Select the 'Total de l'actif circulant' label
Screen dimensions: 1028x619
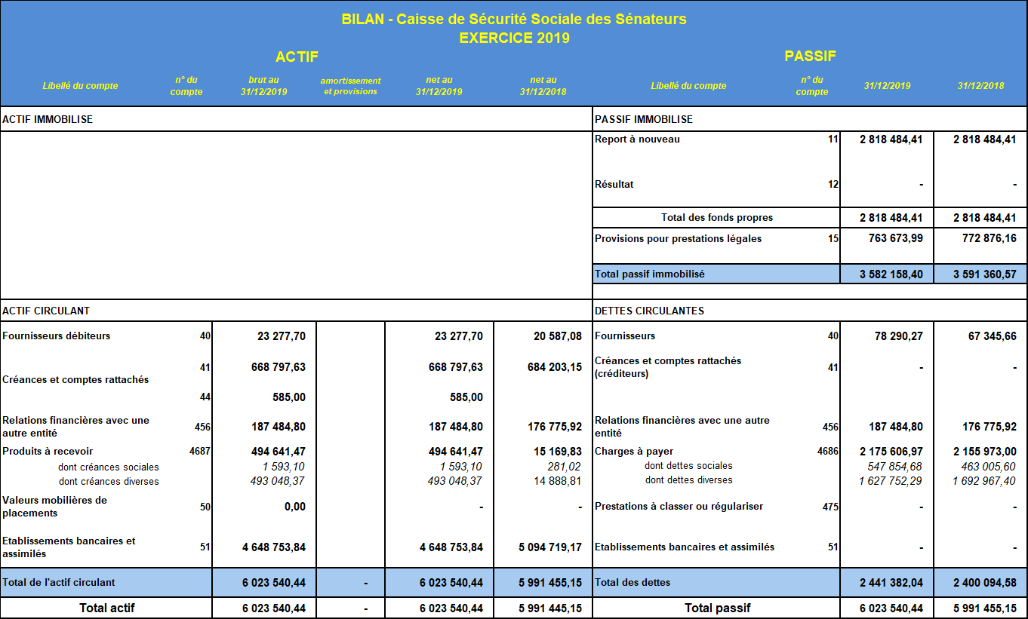59,582
